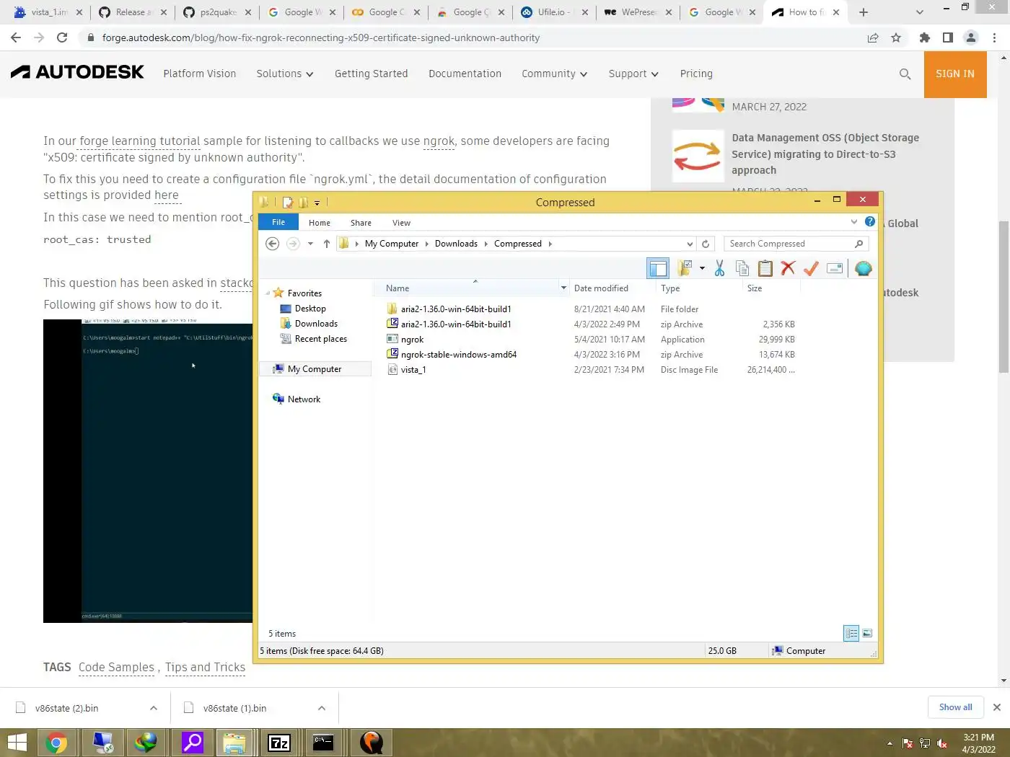Click the search magnifier on Autodesk site
This screenshot has width=1010, height=757.
tap(905, 74)
